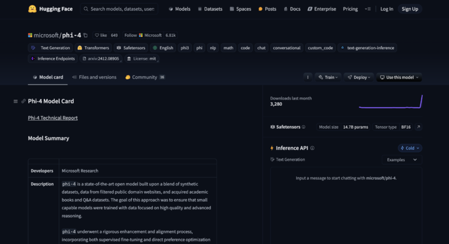The width and height of the screenshot is (449, 244).
Task: Select the Safetensors tag
Action: (x=131, y=48)
